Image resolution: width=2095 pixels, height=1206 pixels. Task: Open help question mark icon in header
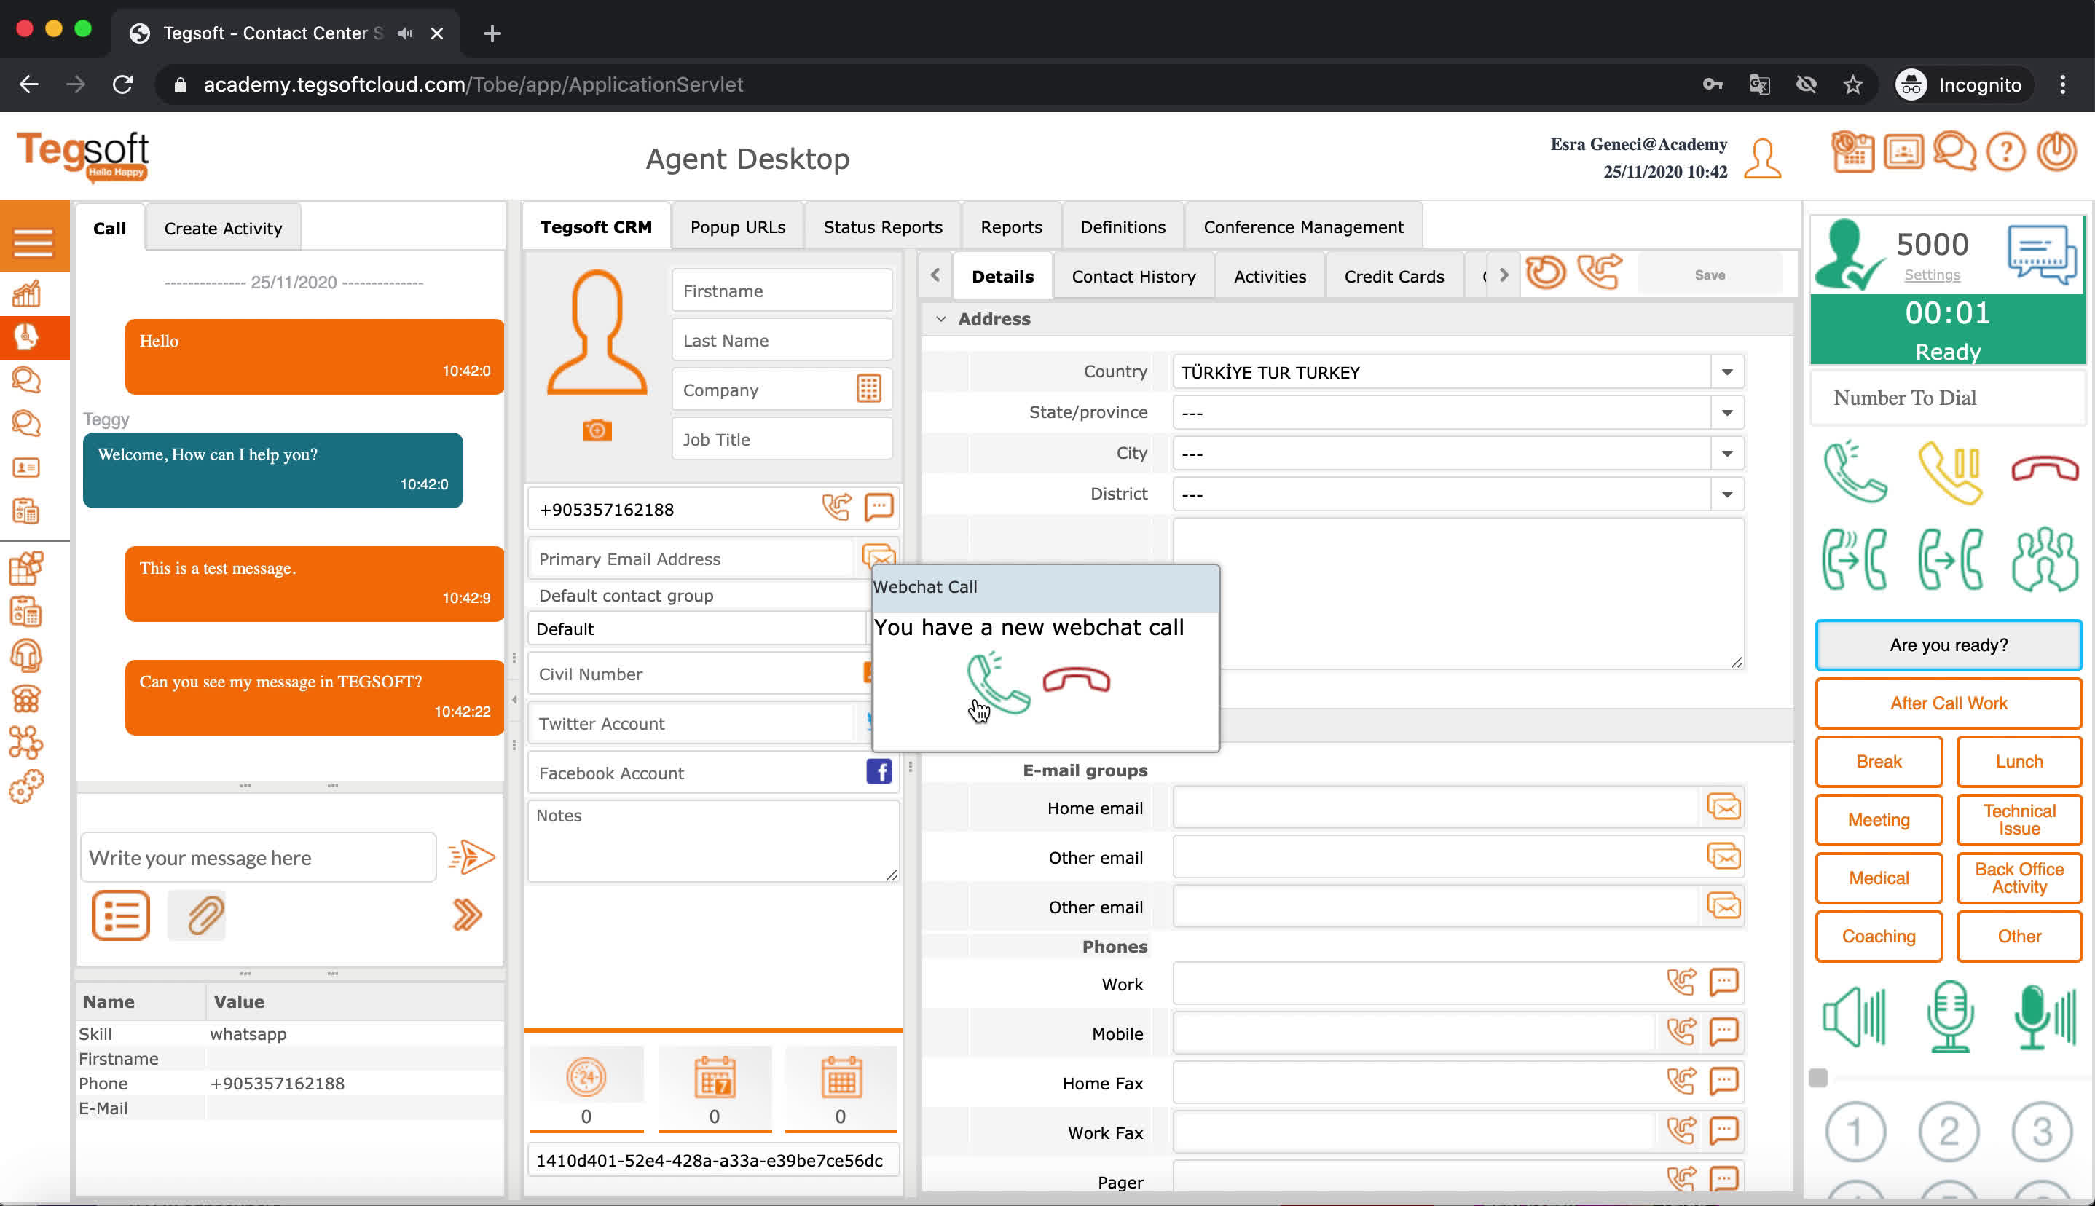point(2005,152)
